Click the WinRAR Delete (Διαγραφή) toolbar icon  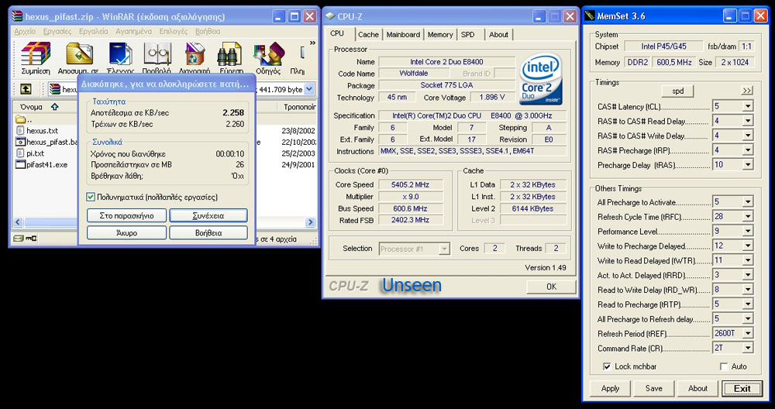pyautogui.click(x=195, y=54)
